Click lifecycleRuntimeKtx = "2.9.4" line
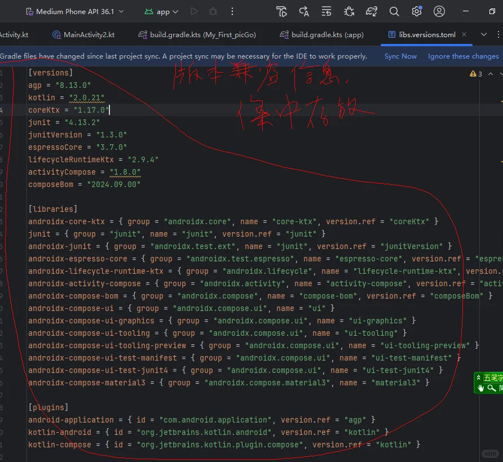The height and width of the screenshot is (462, 503). pyautogui.click(x=94, y=159)
